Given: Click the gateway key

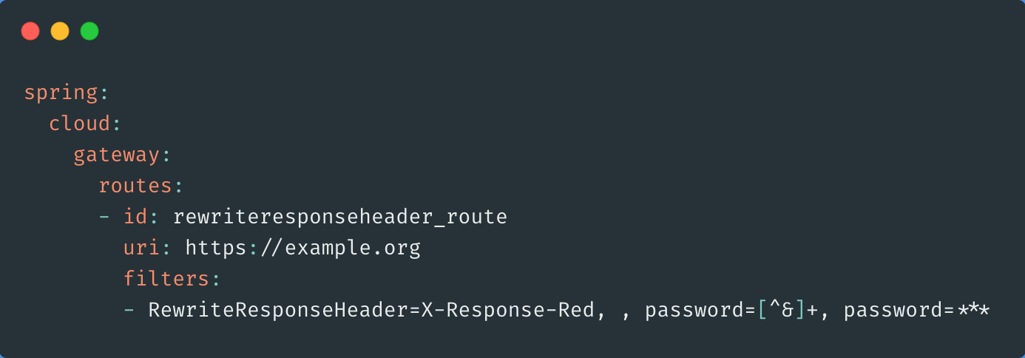Looking at the screenshot, I should 117,155.
